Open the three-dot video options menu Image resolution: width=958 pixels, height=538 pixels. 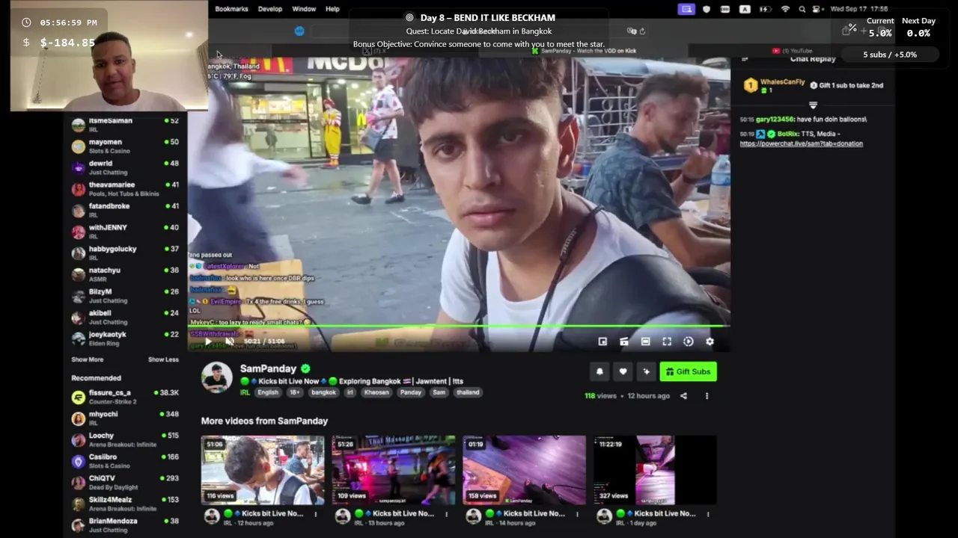[x=707, y=396]
